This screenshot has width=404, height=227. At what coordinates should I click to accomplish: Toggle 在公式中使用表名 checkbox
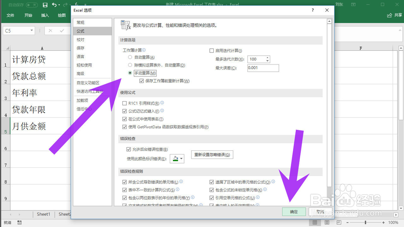point(124,119)
